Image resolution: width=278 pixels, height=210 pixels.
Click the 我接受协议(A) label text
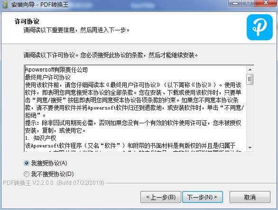click(49, 163)
